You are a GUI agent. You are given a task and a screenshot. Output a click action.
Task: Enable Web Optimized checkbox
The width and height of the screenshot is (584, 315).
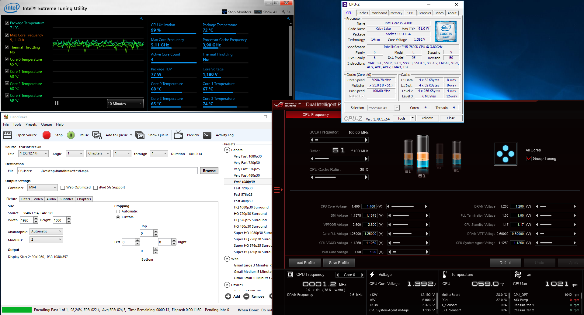pos(63,188)
